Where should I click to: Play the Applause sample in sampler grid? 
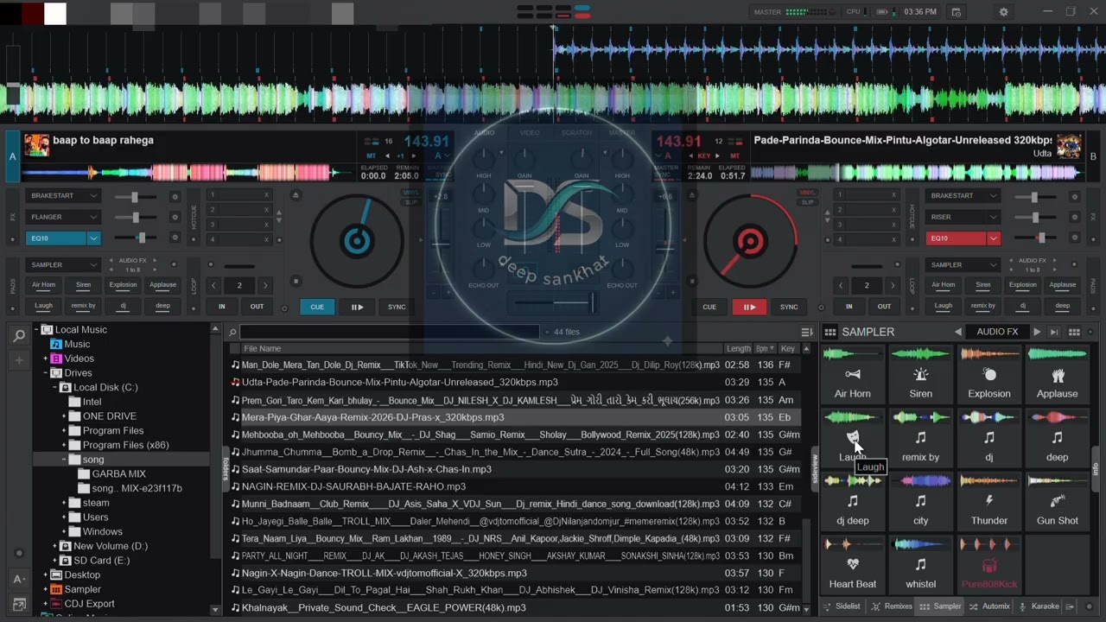(1058, 375)
